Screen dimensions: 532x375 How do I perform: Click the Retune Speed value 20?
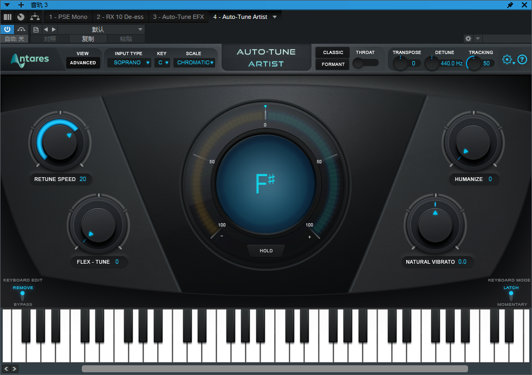click(x=83, y=179)
